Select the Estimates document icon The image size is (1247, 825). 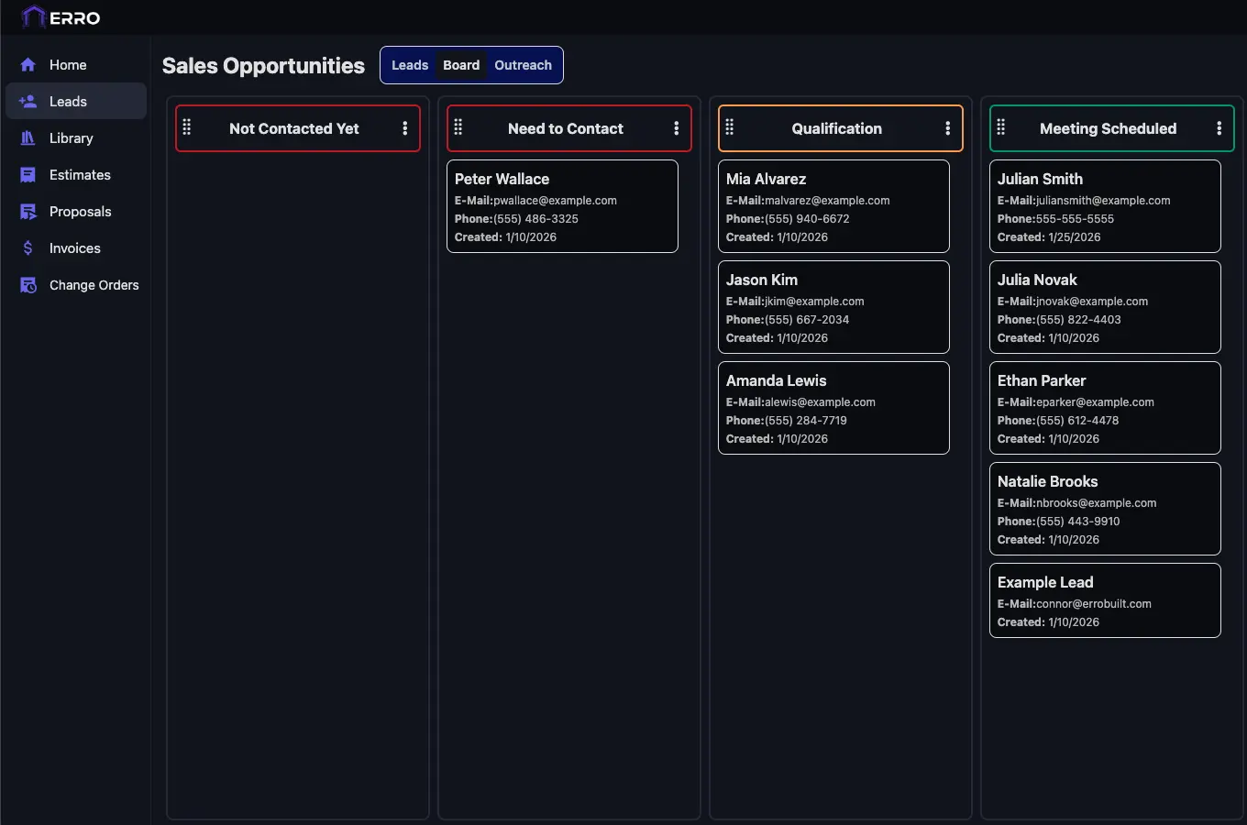(x=27, y=174)
